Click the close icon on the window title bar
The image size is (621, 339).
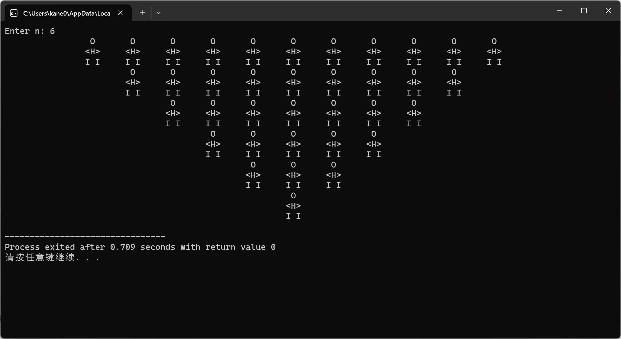pos(608,11)
